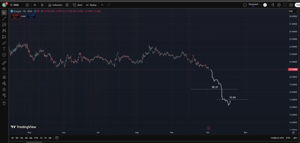Image resolution: width=300 pixels, height=143 pixels.
Task: Open the quick search icon
Action: tap(273, 5)
